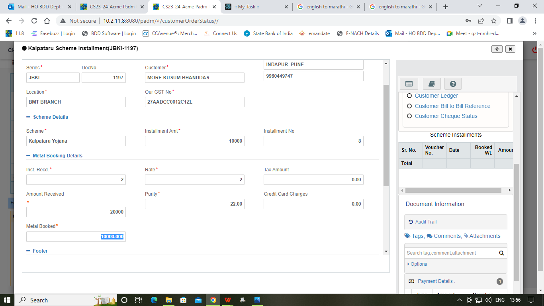Open the Mail app in the taskbar

pos(198,300)
